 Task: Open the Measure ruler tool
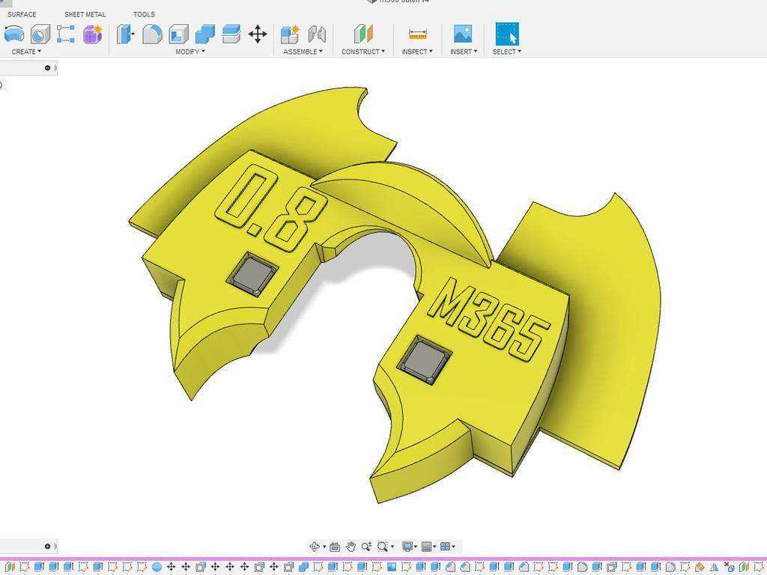tap(418, 34)
